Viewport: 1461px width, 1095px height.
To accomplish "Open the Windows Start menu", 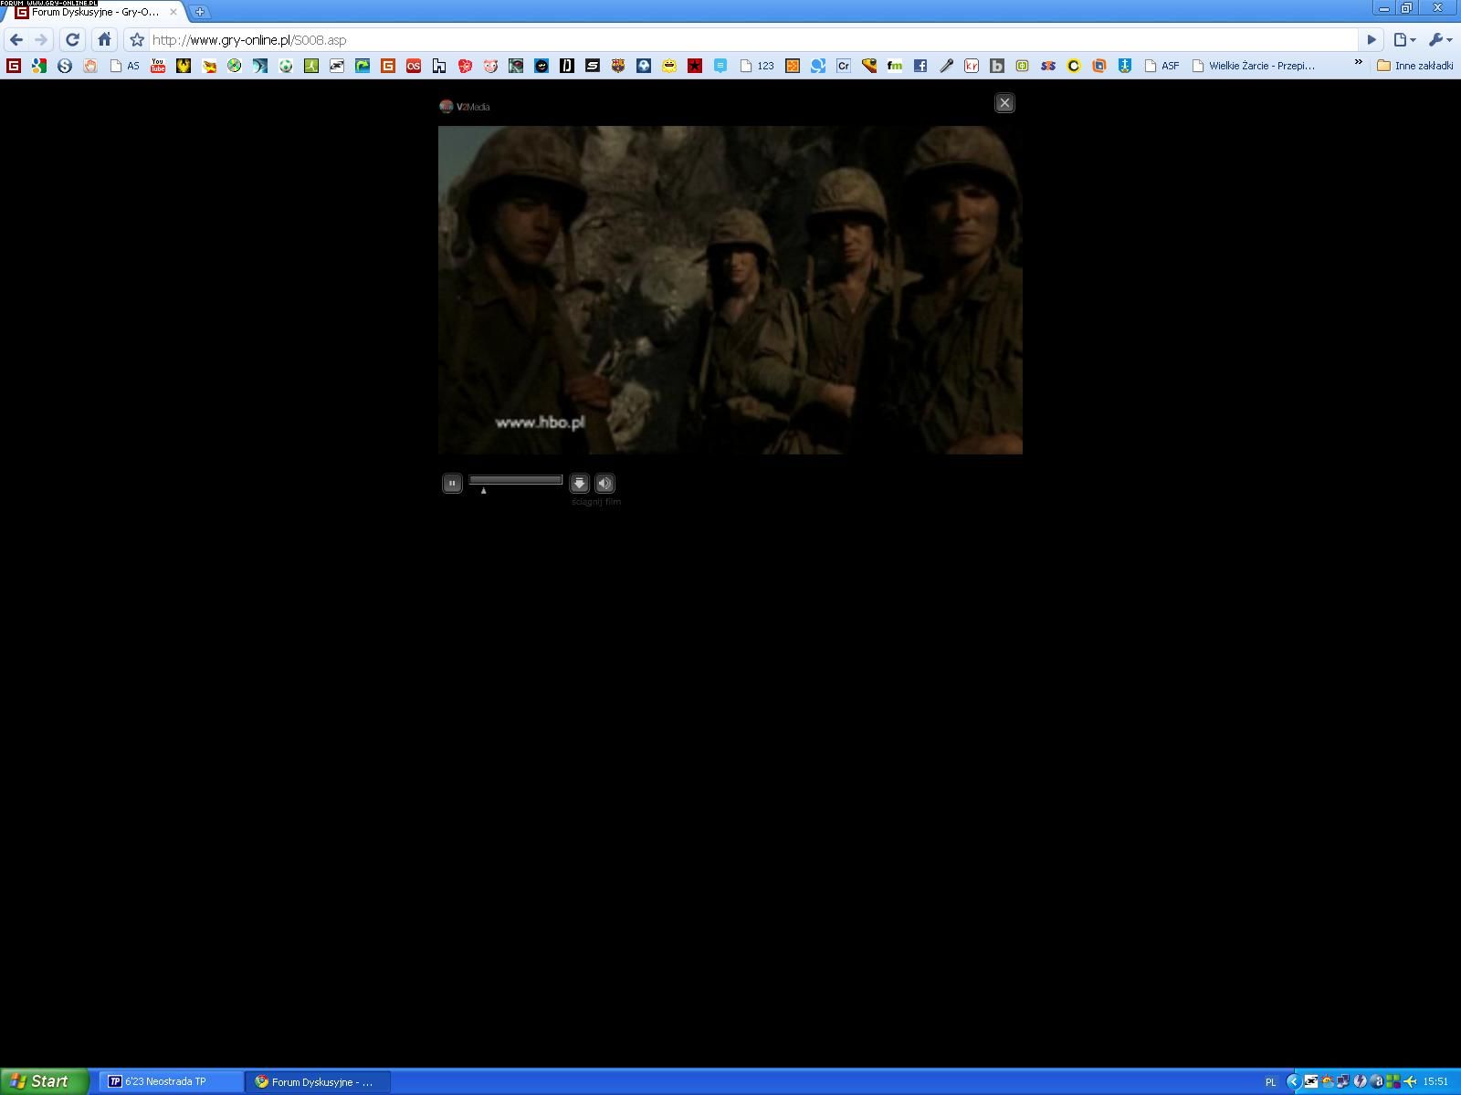I will [x=44, y=1081].
